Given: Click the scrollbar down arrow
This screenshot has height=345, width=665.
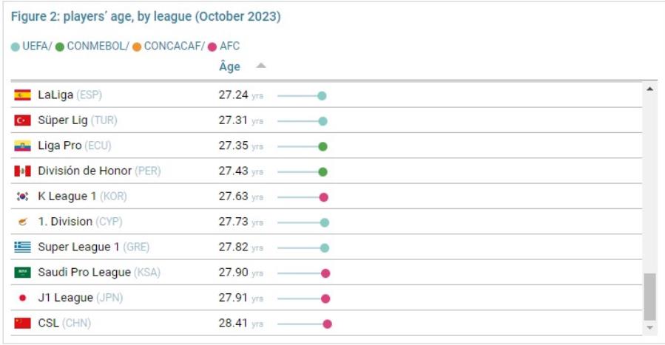Looking at the screenshot, I should click(x=649, y=327).
